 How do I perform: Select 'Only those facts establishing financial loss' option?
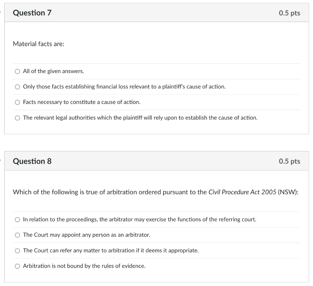tap(17, 87)
